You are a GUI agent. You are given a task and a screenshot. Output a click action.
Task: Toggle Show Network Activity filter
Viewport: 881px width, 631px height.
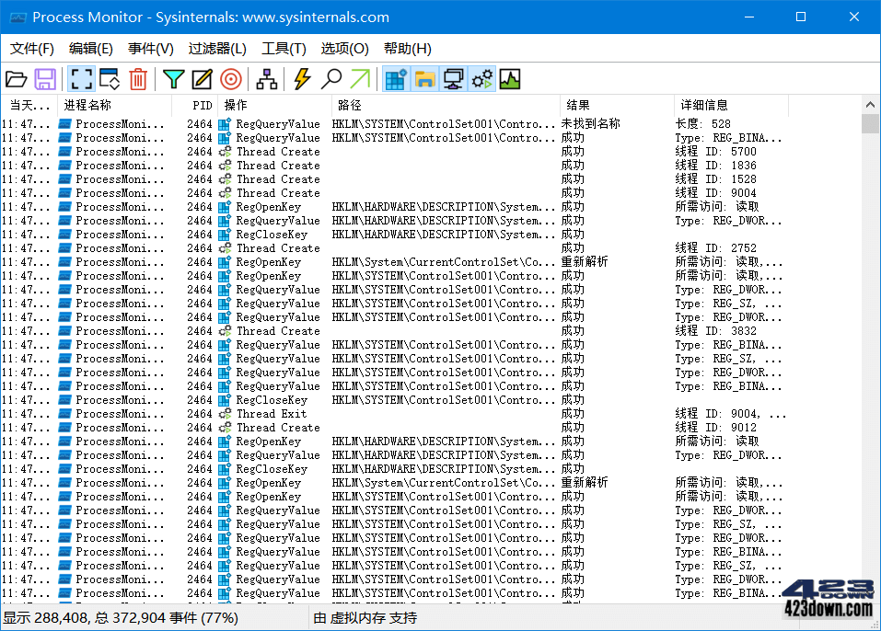452,79
